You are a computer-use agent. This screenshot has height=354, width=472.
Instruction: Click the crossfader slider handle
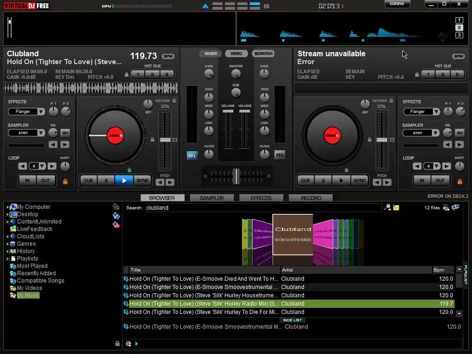click(x=236, y=176)
